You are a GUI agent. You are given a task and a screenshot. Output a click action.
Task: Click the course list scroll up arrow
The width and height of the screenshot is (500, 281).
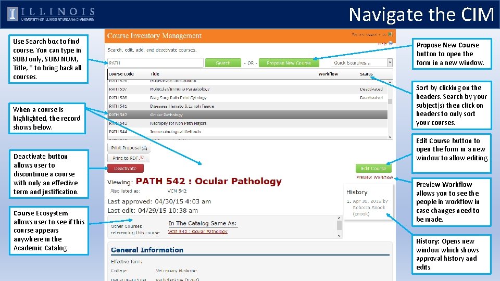(x=390, y=83)
